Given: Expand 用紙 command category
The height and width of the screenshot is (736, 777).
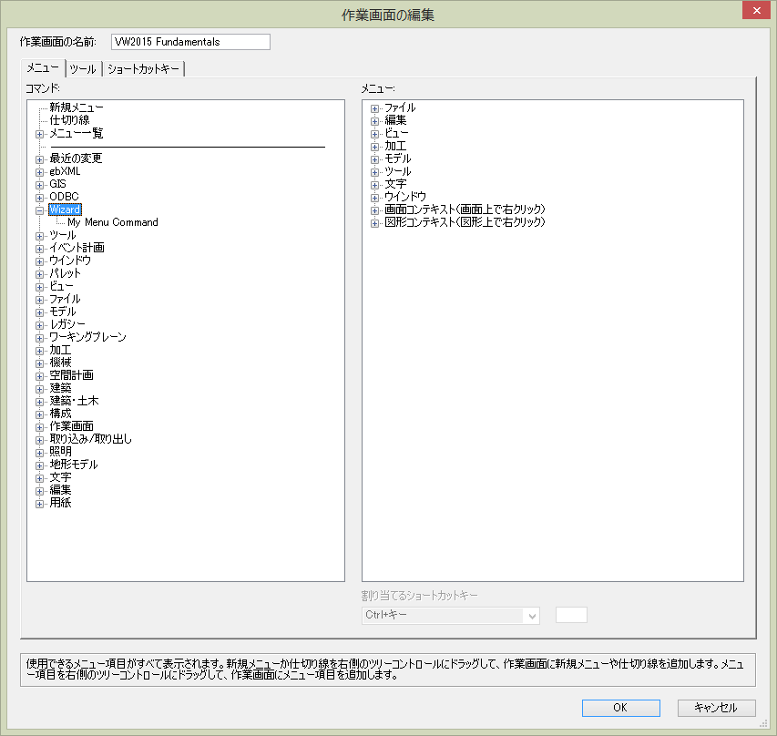Looking at the screenshot, I should (40, 504).
